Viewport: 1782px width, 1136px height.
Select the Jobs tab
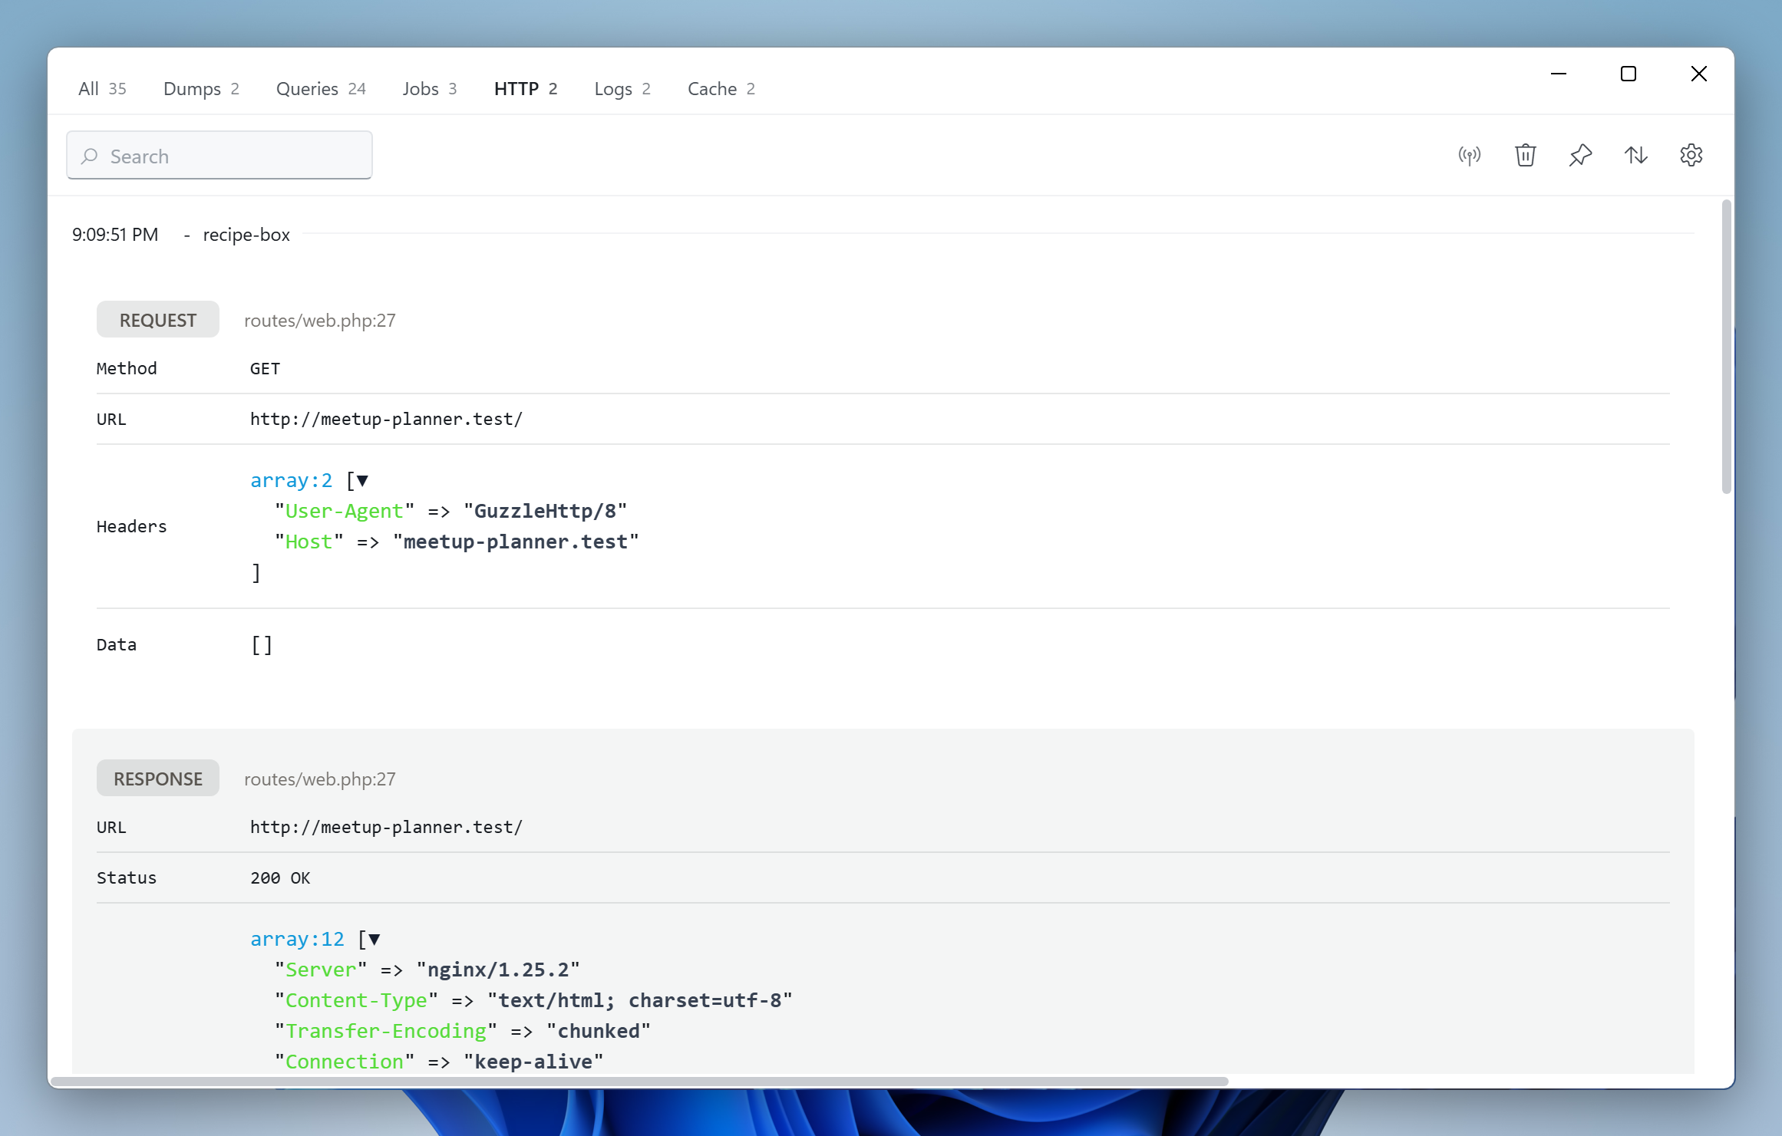coord(430,89)
